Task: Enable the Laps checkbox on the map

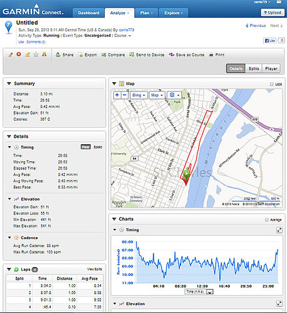Action: pos(271,84)
